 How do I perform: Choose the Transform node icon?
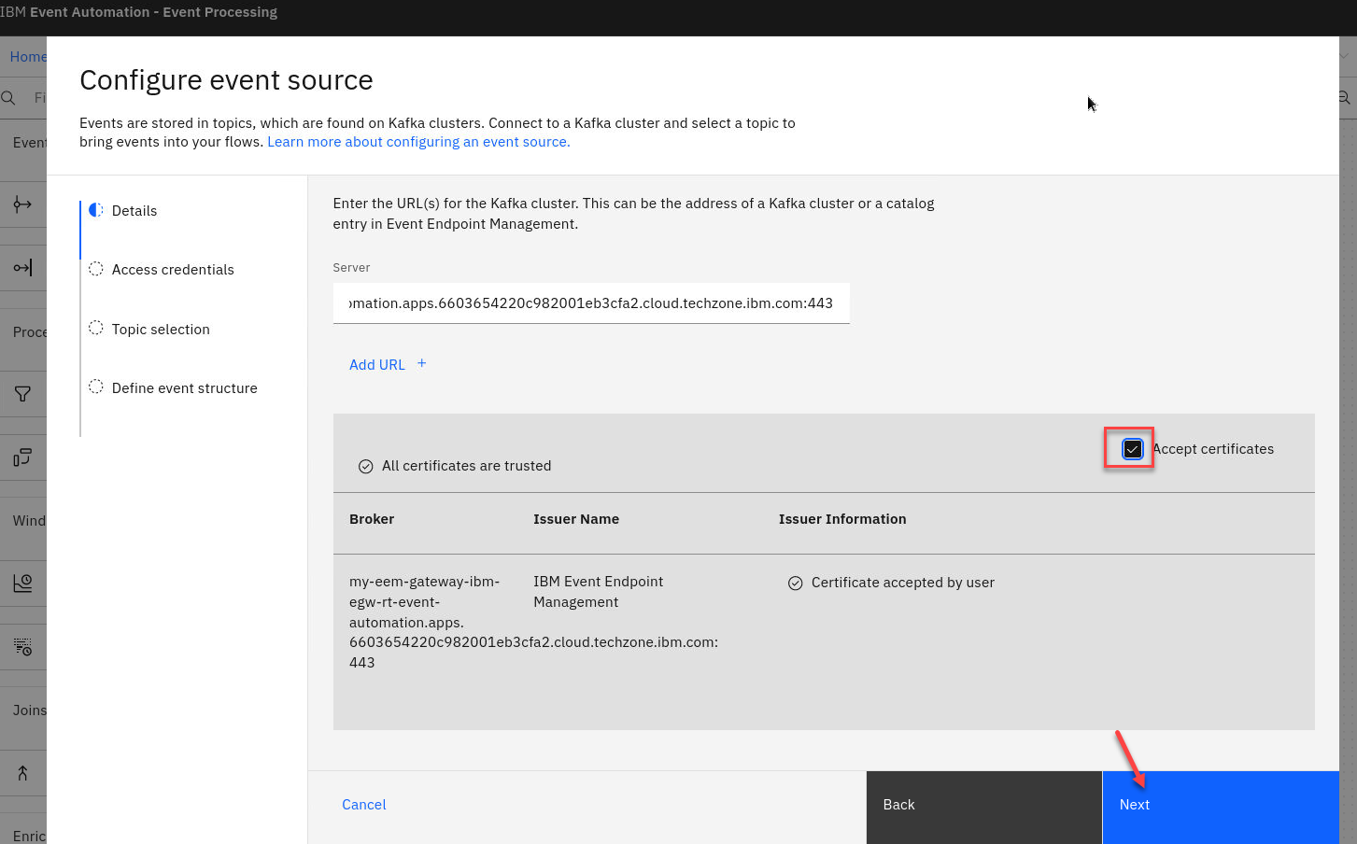click(22, 457)
